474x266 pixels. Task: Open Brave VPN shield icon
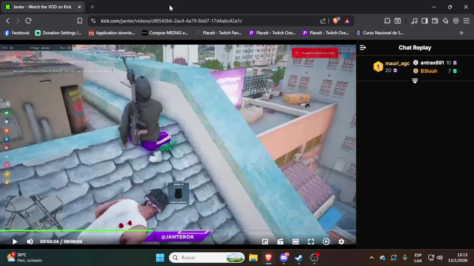(456, 21)
